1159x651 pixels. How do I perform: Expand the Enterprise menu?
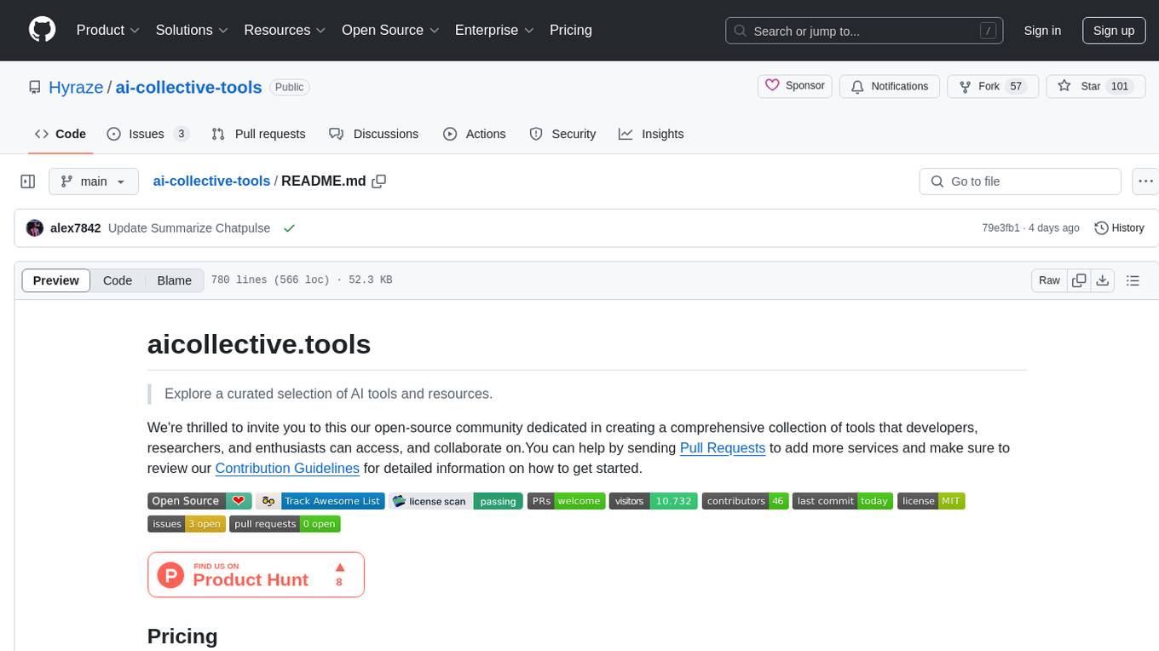point(494,30)
